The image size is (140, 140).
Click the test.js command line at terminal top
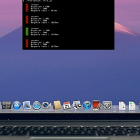[x=37, y=1]
